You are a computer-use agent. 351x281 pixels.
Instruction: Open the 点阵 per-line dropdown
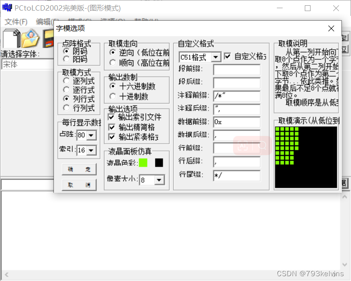pos(91,135)
